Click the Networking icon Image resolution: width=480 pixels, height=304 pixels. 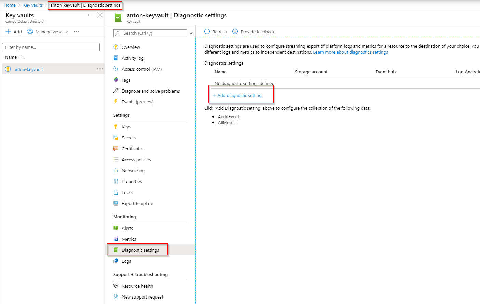pyautogui.click(x=116, y=170)
